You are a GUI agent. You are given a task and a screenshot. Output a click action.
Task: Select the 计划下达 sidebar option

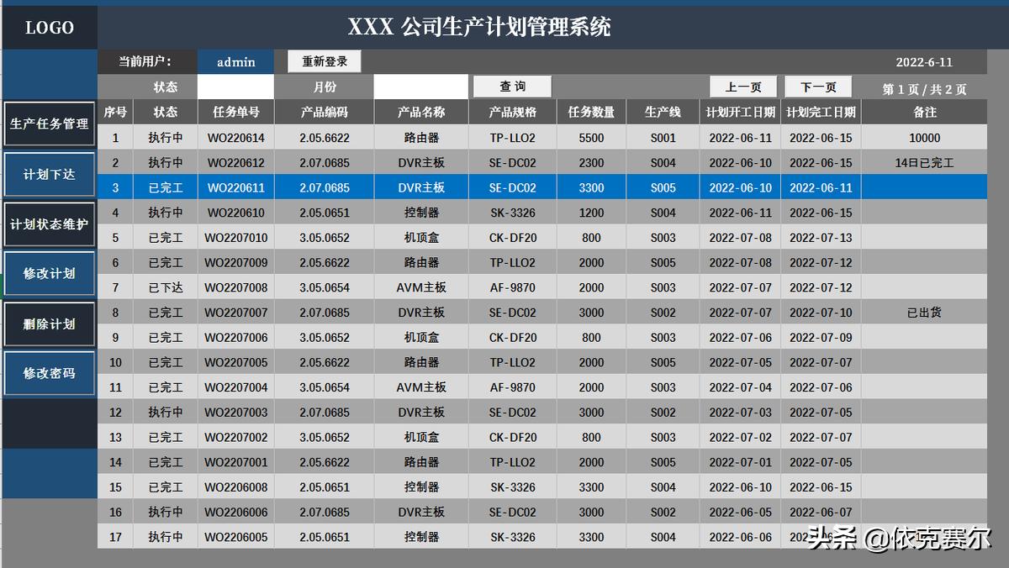49,174
